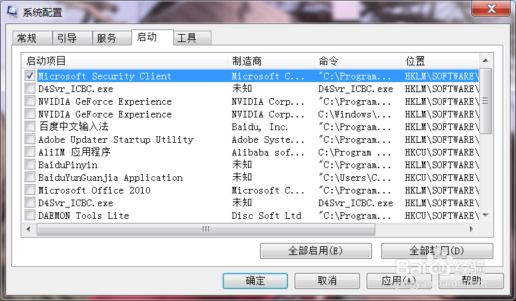Image resolution: width=516 pixels, height=301 pixels.
Task: Enable Adobe Updater Startup Utility checkbox
Action: pos(30,139)
